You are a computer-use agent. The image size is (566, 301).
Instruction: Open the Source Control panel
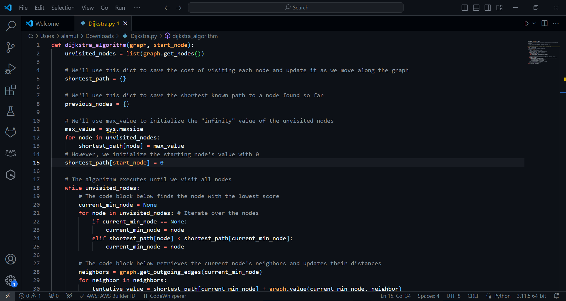(11, 47)
